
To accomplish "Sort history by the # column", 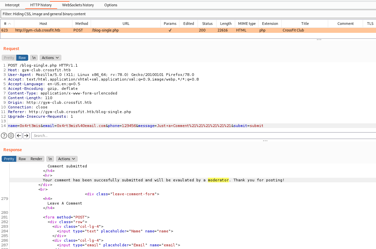I will pyautogui.click(x=7, y=24).
